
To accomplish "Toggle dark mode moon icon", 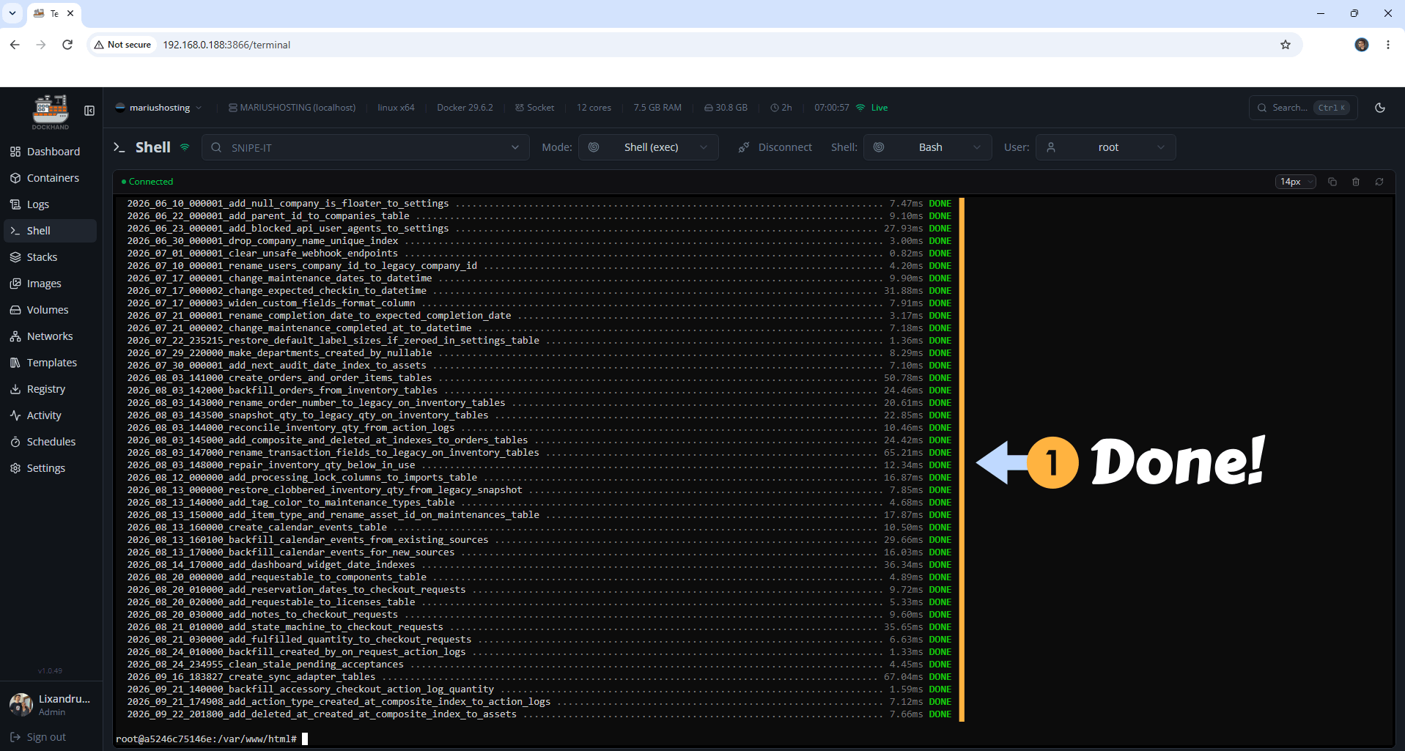I will point(1380,108).
